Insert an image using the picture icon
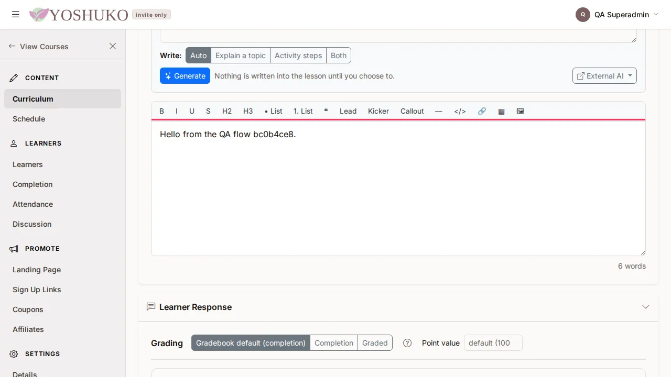This screenshot has width=671, height=377. [x=520, y=111]
